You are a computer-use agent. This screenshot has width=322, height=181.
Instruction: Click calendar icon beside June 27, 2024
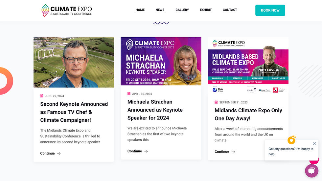(x=42, y=96)
